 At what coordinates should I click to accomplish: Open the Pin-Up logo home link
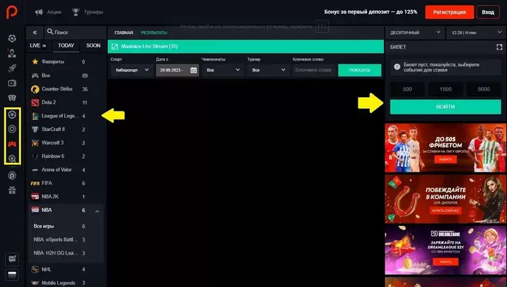coord(12,12)
